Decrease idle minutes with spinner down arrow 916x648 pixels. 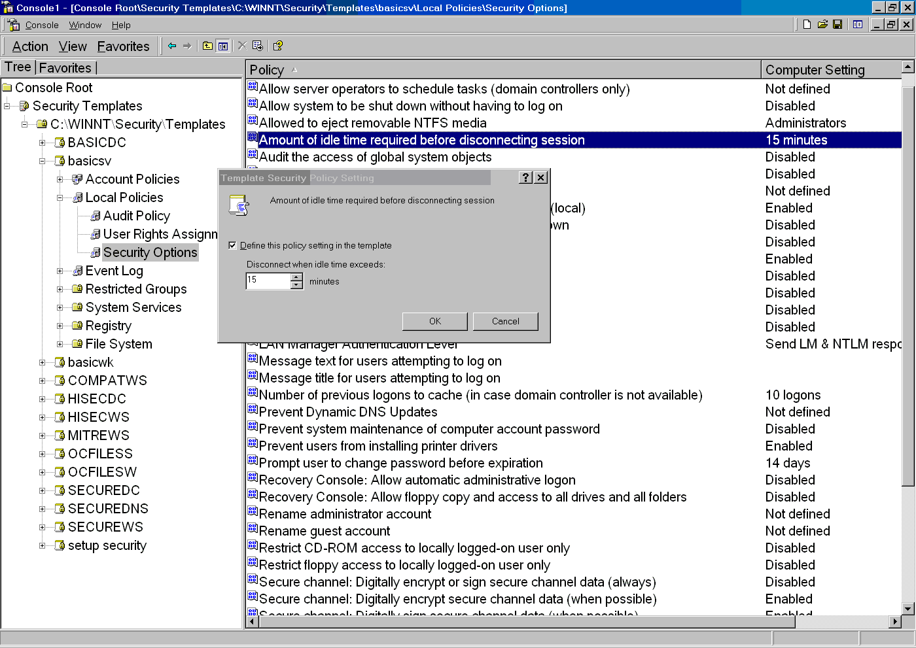pos(297,285)
